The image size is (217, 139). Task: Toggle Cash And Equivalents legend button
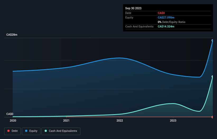[61, 131]
